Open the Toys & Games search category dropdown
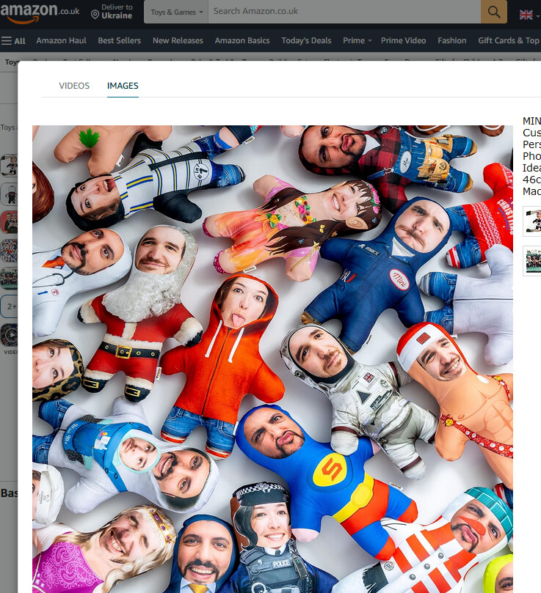The height and width of the screenshot is (593, 541). point(176,12)
